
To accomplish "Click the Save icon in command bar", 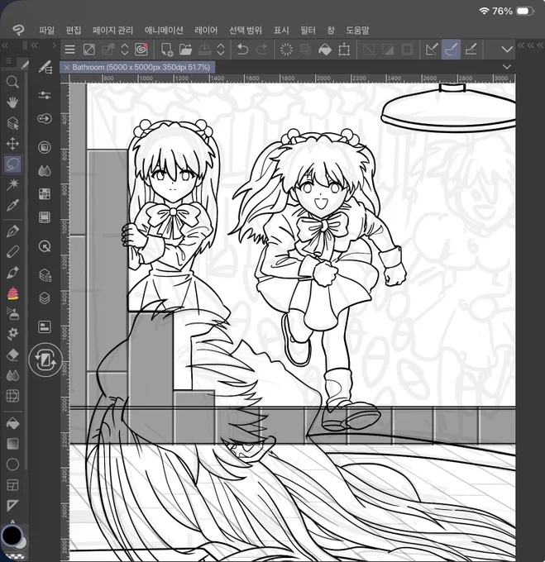I will pyautogui.click(x=204, y=50).
